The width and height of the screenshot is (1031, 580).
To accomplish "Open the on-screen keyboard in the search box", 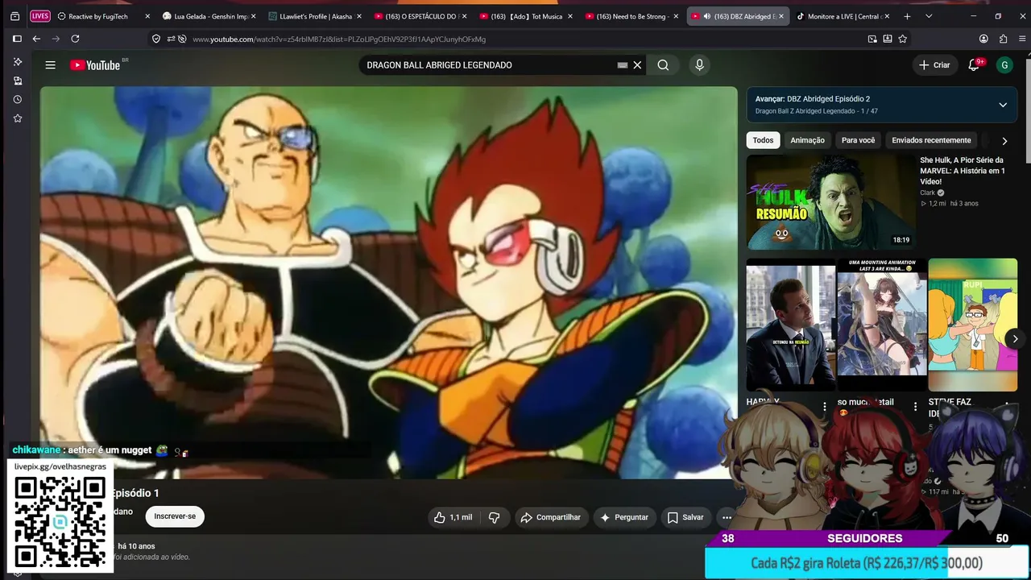I will tap(622, 65).
